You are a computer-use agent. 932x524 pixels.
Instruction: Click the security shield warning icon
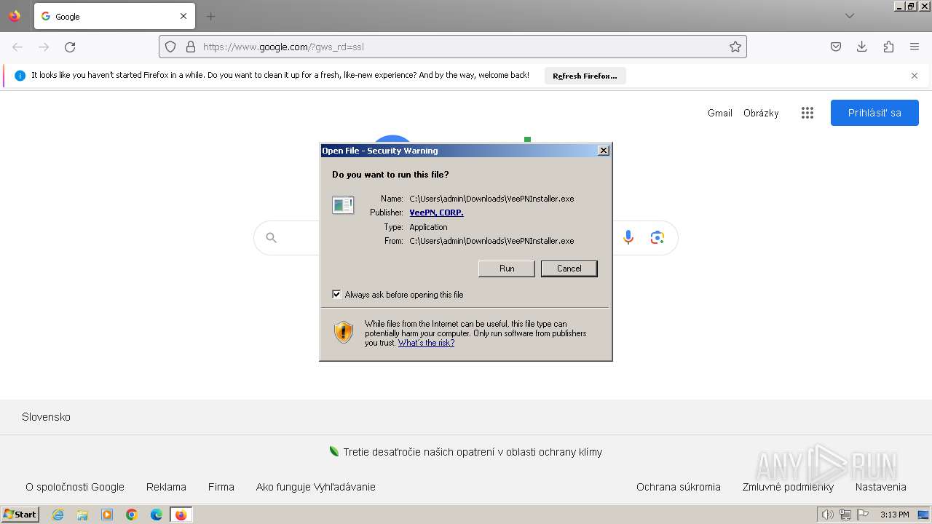[x=344, y=333]
